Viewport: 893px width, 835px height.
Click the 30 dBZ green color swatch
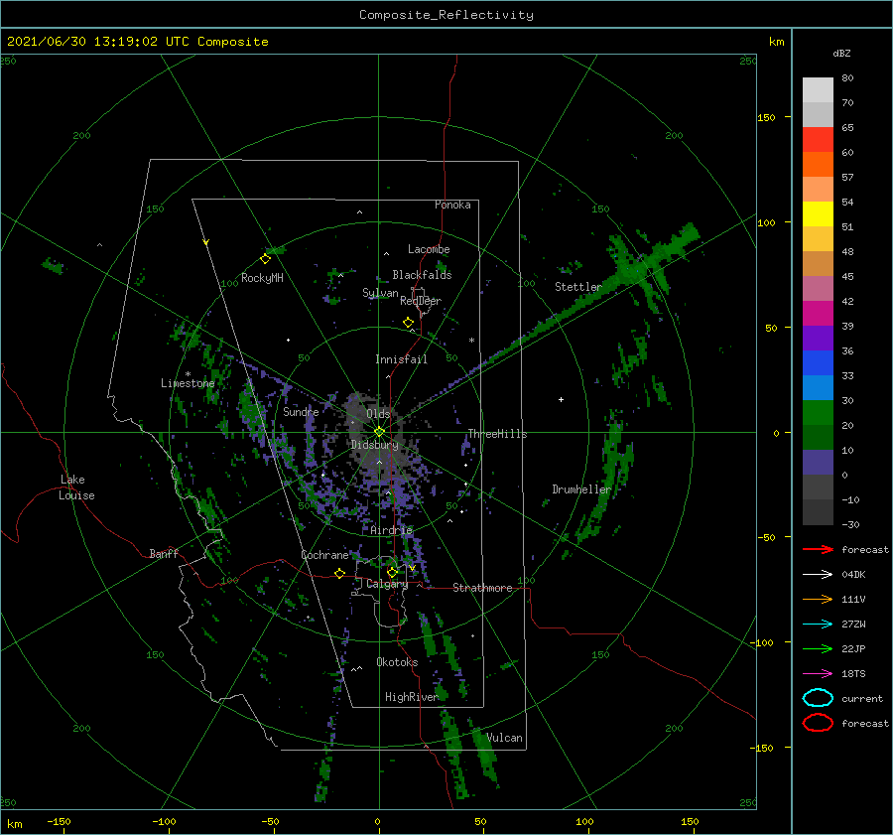(x=818, y=413)
